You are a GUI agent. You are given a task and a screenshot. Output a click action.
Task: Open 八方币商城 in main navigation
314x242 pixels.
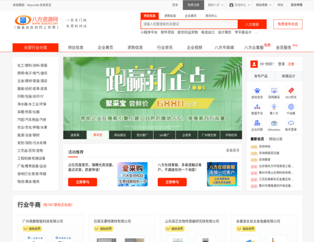[x=224, y=47]
